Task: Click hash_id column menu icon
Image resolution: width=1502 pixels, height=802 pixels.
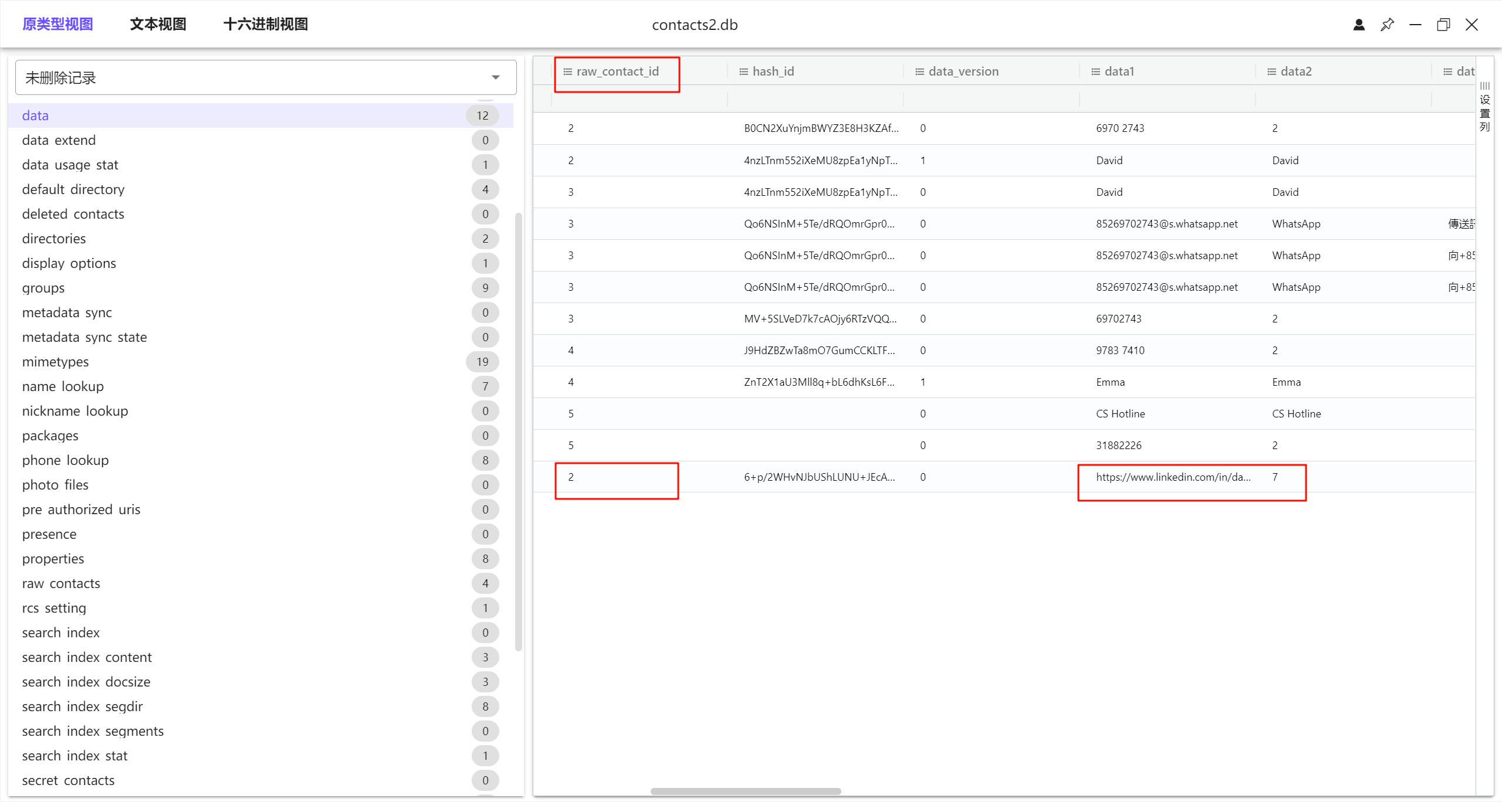Action: coord(743,72)
